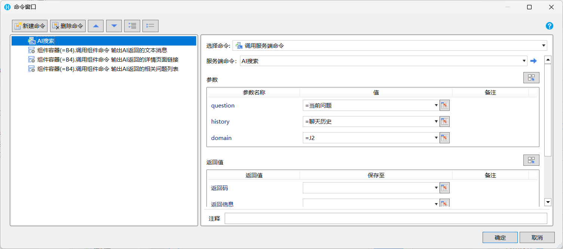
Task: Click the history parameter name
Action: tap(220, 121)
